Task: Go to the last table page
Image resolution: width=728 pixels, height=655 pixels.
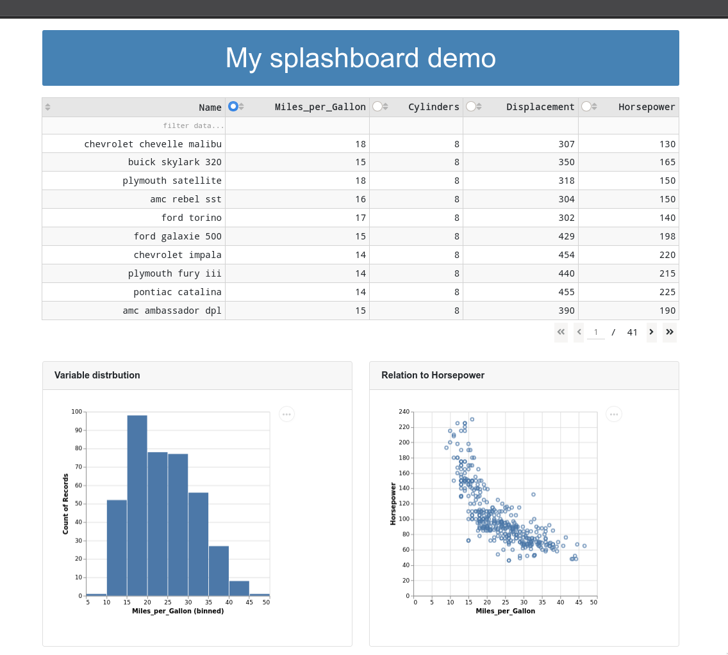Action: (670, 332)
